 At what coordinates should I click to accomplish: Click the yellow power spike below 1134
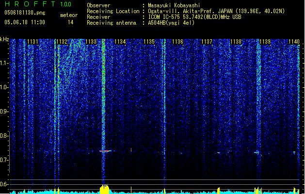tap(131, 191)
